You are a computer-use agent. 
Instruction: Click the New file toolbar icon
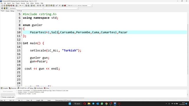[x=2, y=6]
